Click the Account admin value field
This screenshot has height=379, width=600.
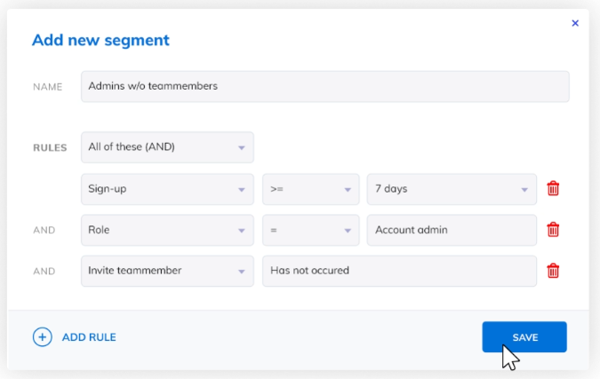pos(452,230)
